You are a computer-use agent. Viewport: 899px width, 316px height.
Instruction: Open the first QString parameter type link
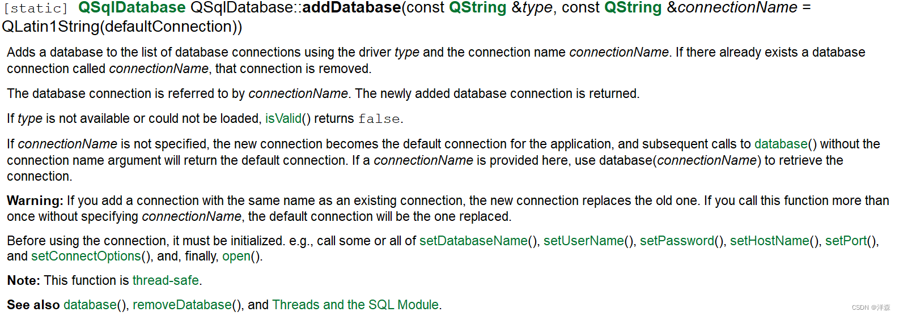click(x=477, y=8)
